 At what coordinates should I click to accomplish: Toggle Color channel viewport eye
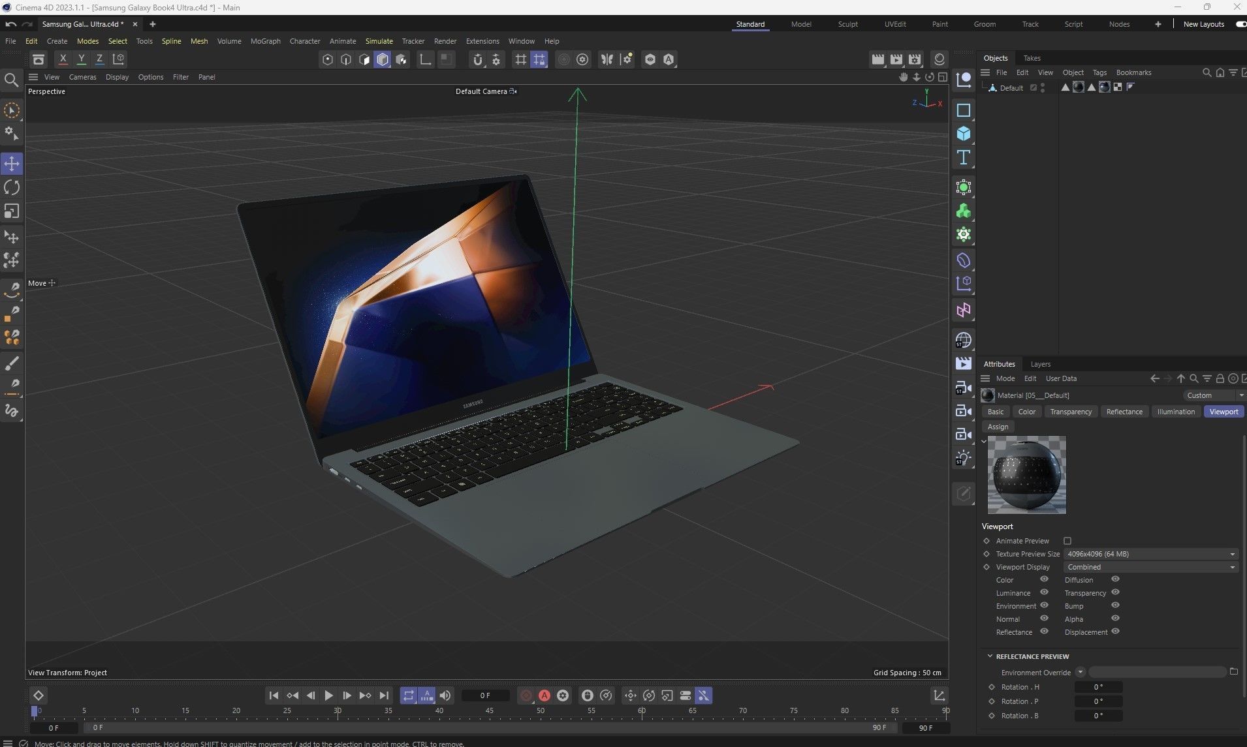1044,579
